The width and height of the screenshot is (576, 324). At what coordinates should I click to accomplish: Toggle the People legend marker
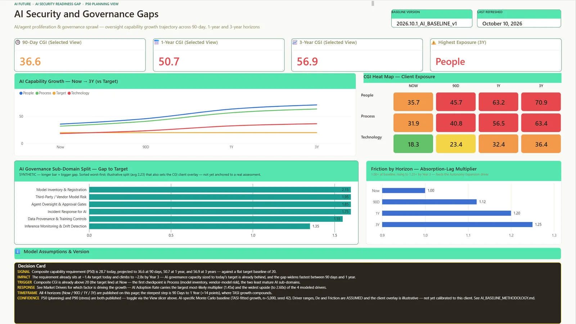click(x=21, y=93)
